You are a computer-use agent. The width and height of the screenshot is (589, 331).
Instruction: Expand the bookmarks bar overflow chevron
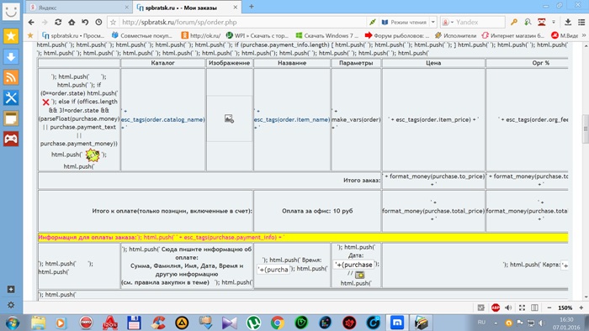click(x=584, y=35)
